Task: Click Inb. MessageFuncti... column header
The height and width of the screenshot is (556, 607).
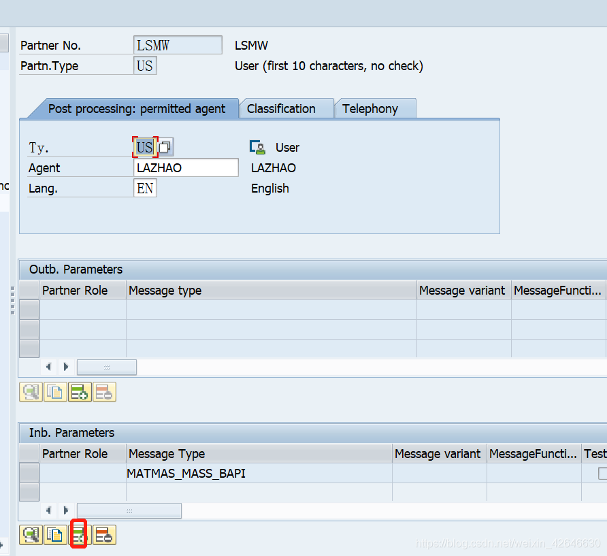Action: [534, 454]
